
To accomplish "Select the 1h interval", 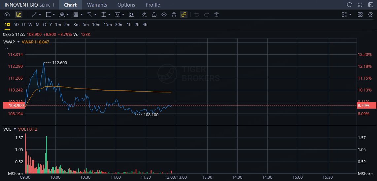I will tap(129, 24).
